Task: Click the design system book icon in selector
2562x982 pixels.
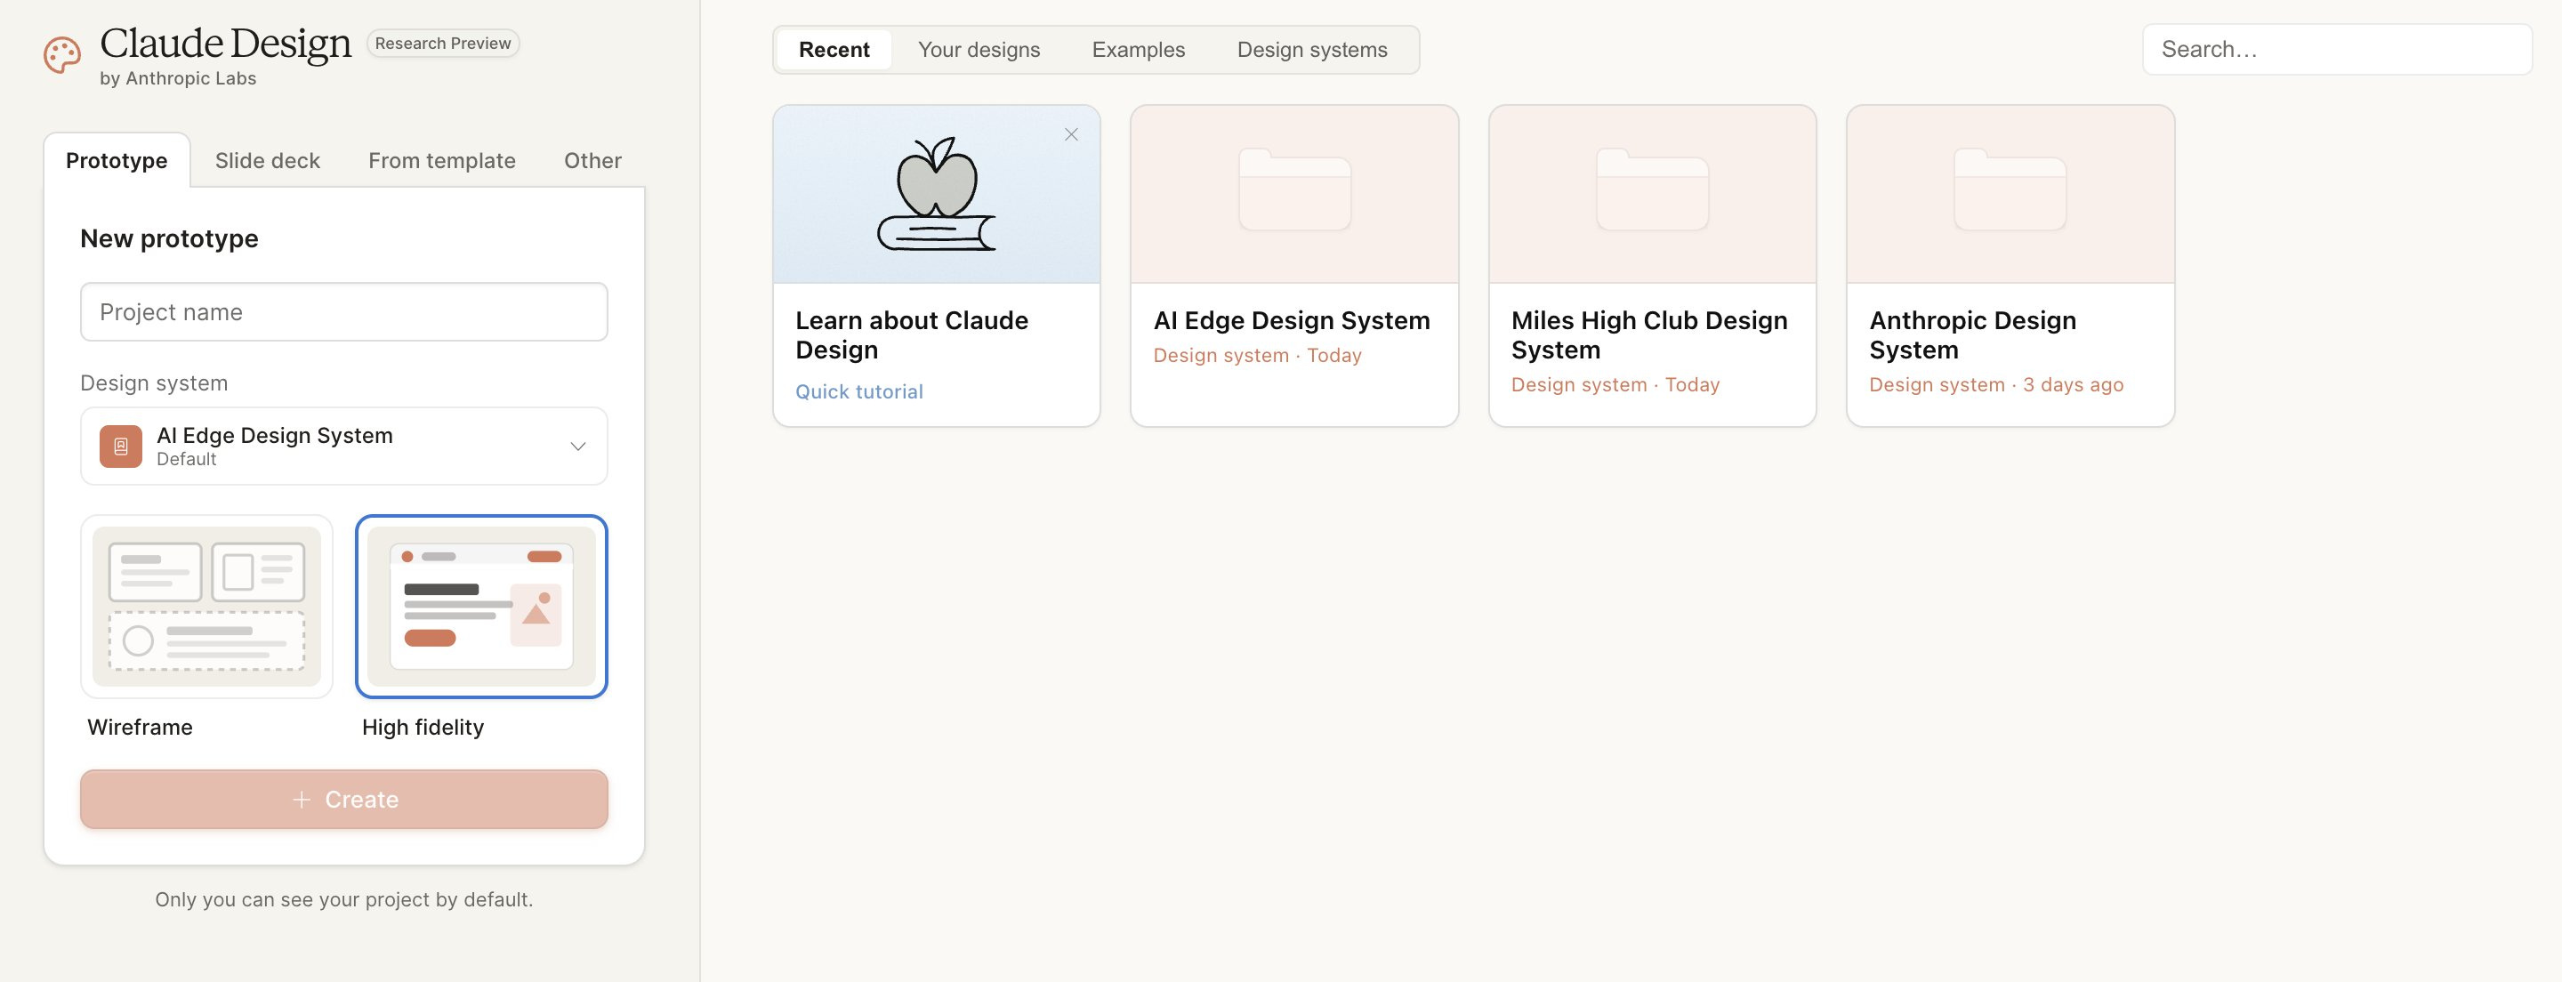Action: (x=120, y=447)
